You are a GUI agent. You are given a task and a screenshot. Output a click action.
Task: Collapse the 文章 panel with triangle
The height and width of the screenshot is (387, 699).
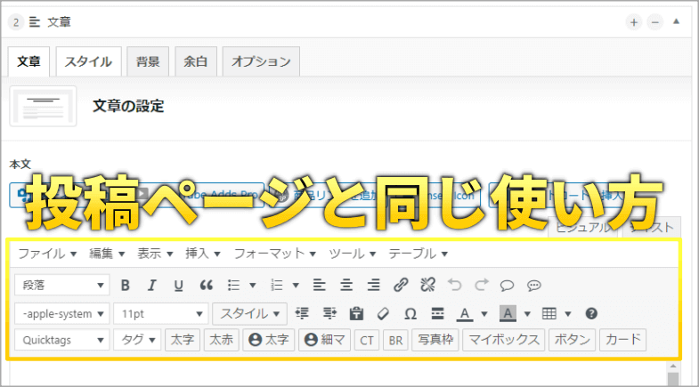tap(676, 21)
